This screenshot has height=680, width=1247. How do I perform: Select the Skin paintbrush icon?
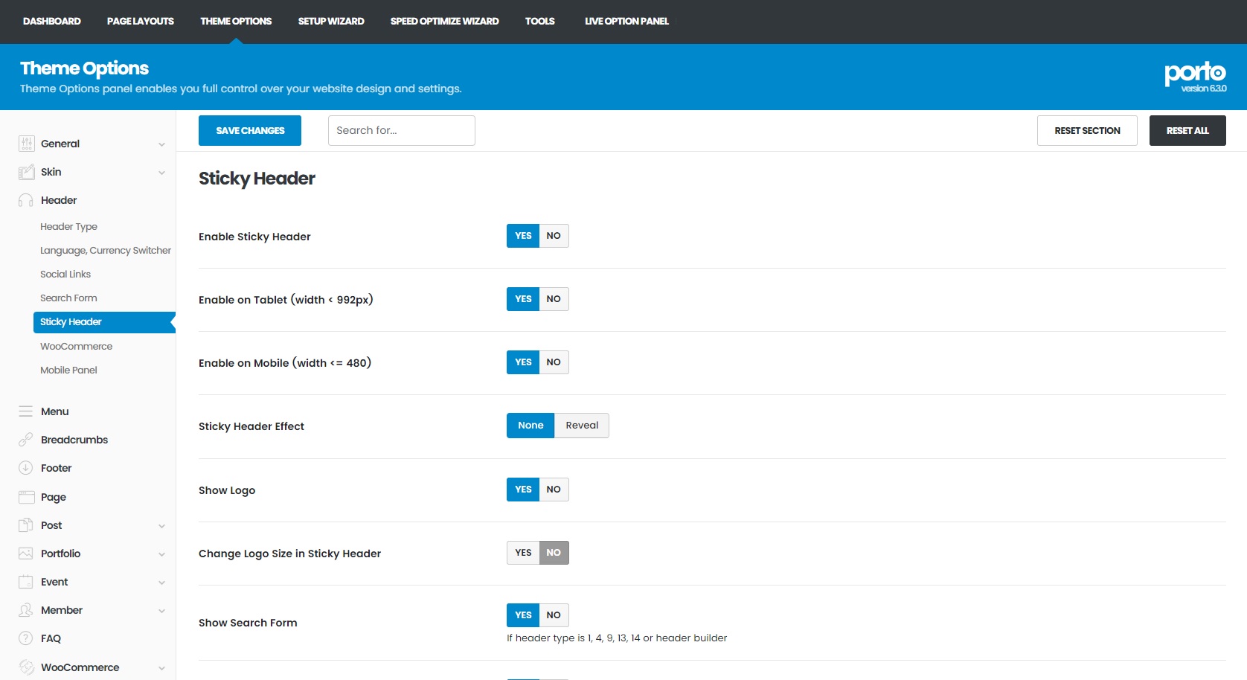pyautogui.click(x=25, y=172)
